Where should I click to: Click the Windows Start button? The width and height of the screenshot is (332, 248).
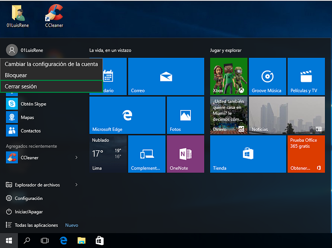(x=9, y=241)
